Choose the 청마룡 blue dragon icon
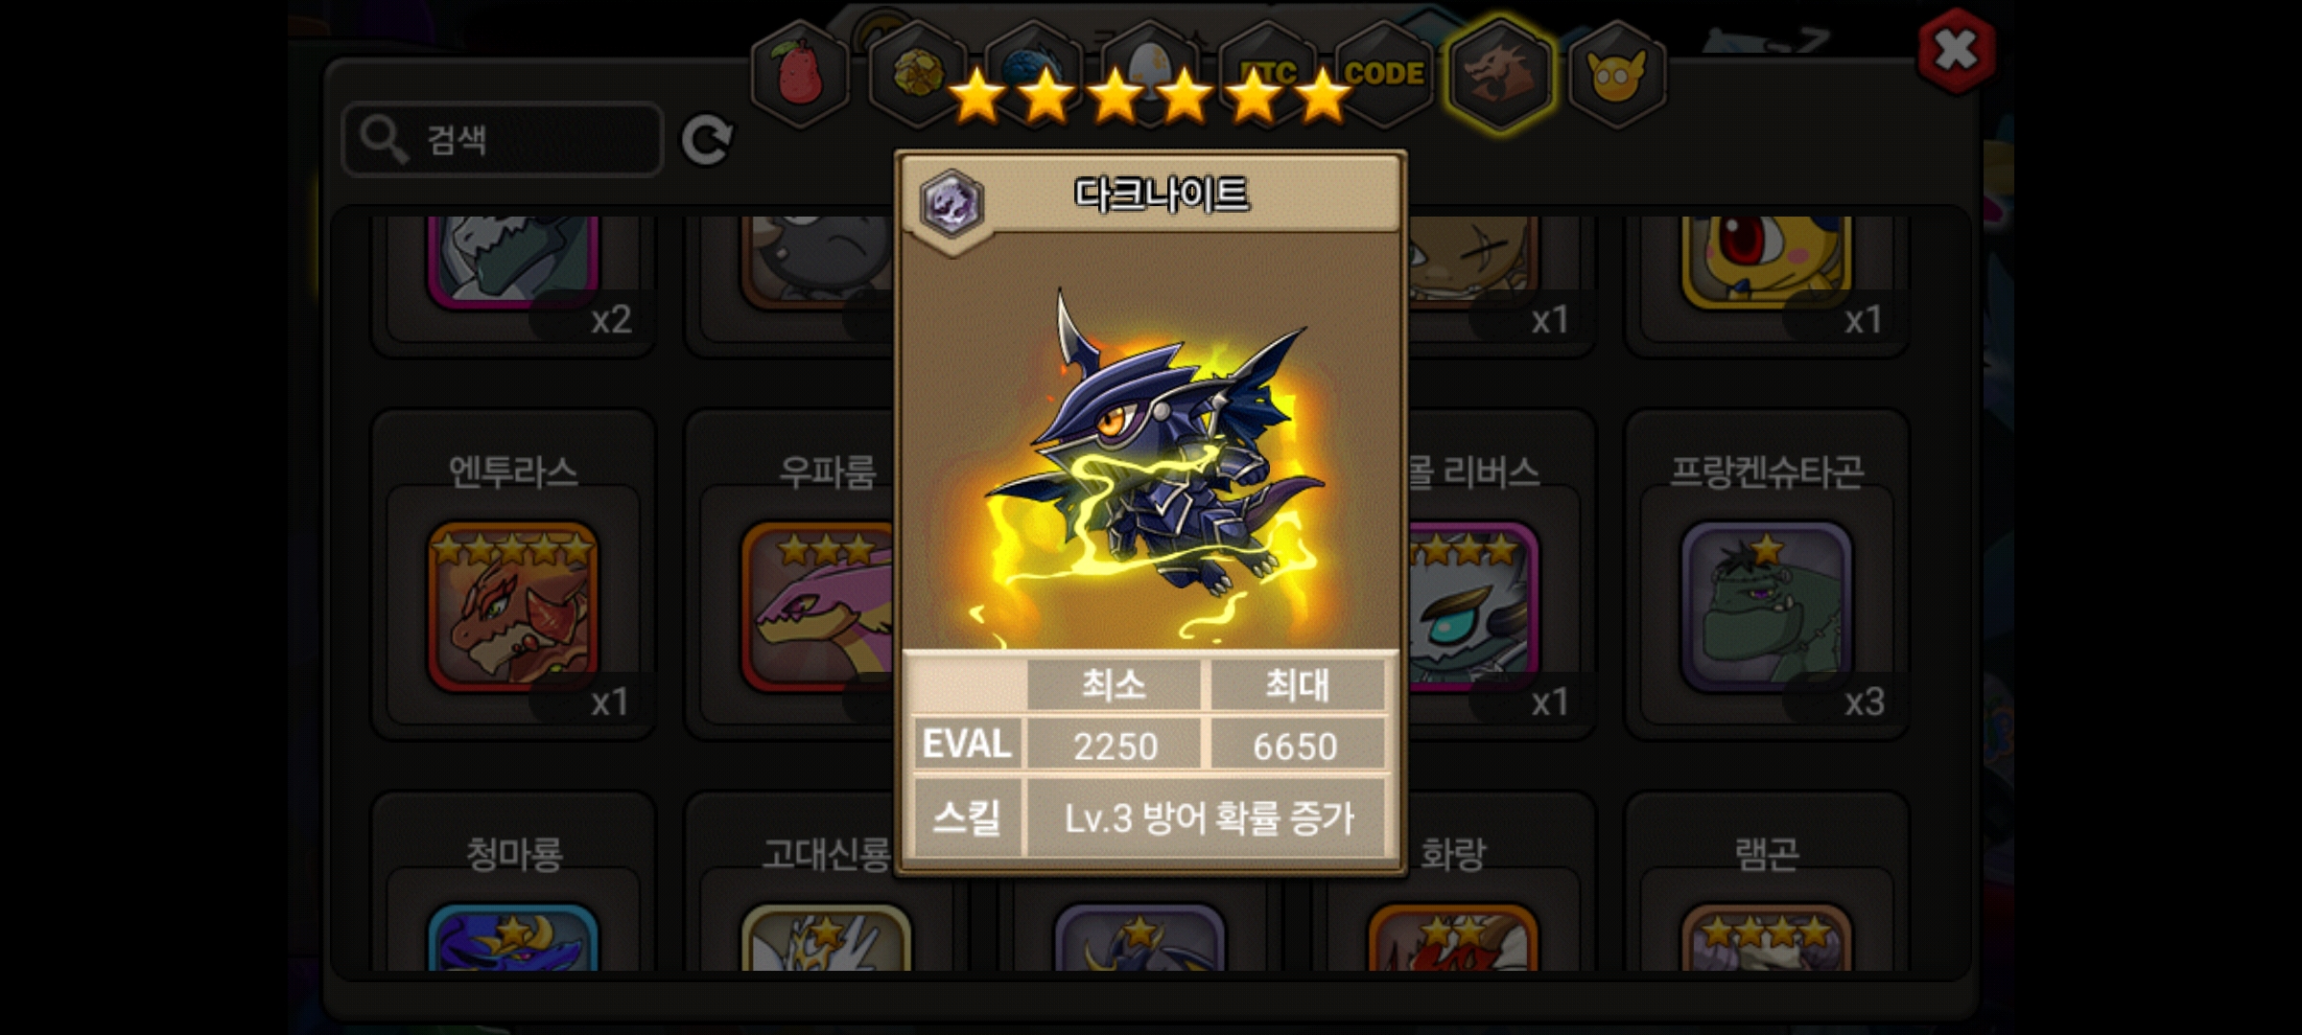 513,939
